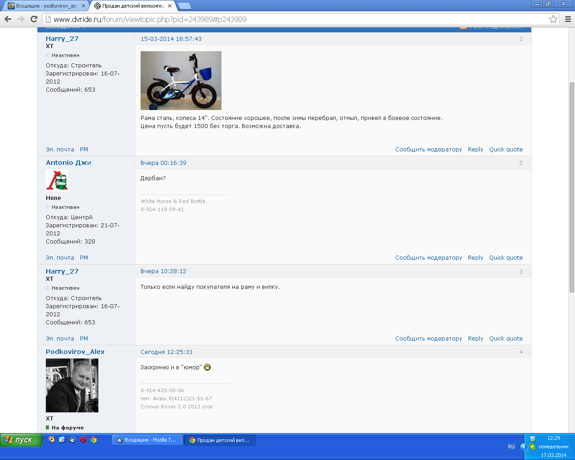
Task: Click Reply on post 3
Action: tap(476, 339)
